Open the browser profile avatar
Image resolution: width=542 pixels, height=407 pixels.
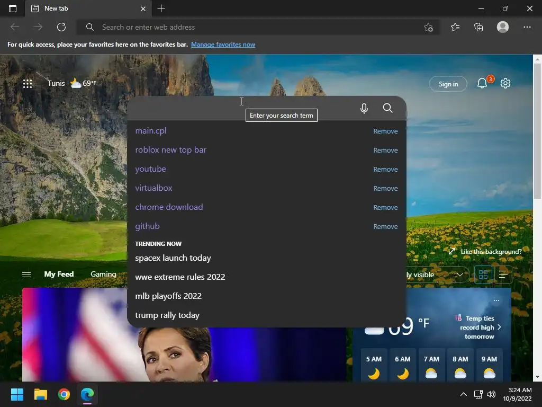pos(503,27)
